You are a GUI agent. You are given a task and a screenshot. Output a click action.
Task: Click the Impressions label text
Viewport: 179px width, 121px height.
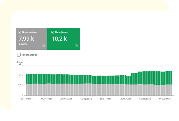click(30, 55)
